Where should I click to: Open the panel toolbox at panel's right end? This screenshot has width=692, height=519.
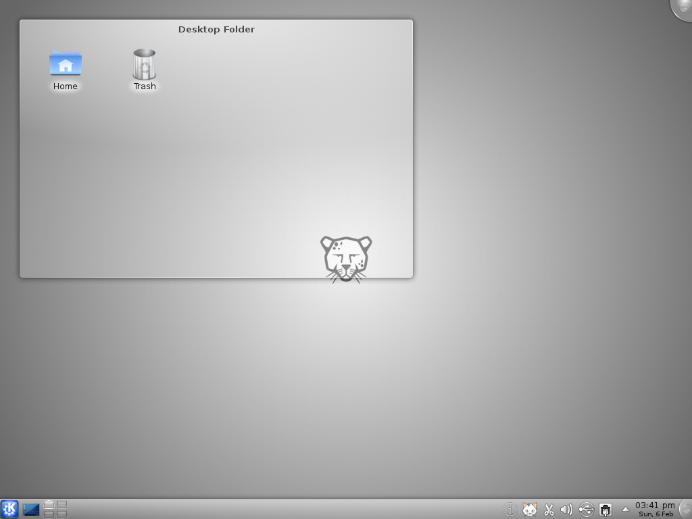(686, 510)
